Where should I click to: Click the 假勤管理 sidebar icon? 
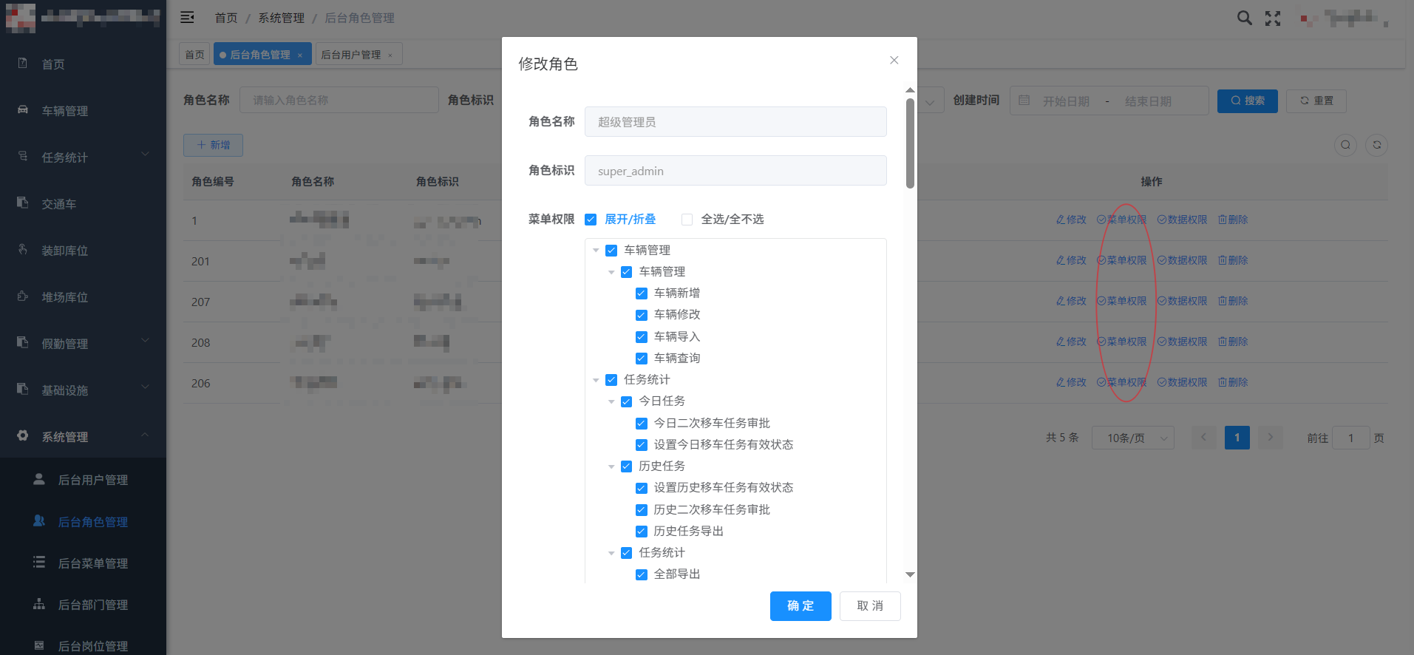coord(23,343)
